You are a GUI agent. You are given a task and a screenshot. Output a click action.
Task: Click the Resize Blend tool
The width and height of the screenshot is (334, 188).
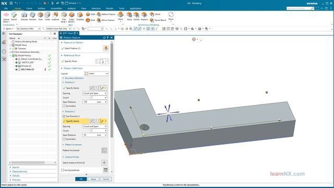coord(158,20)
